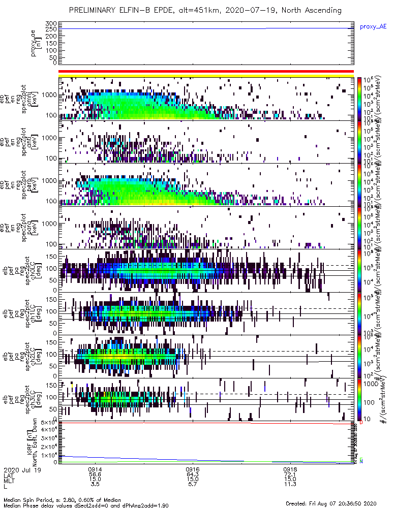Screen dimensions: 394x508
Task: Click the color bar beside the ch1LC panel
Action: [x=359, y=313]
